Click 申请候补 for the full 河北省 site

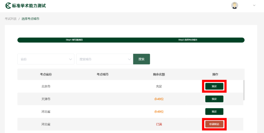(x=214, y=124)
